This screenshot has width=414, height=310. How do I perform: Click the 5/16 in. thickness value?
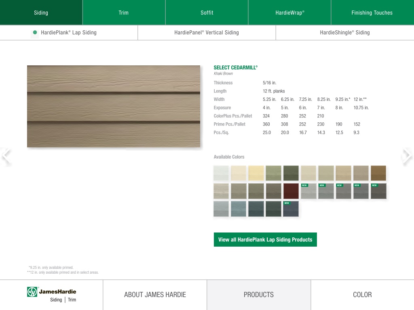pos(269,83)
